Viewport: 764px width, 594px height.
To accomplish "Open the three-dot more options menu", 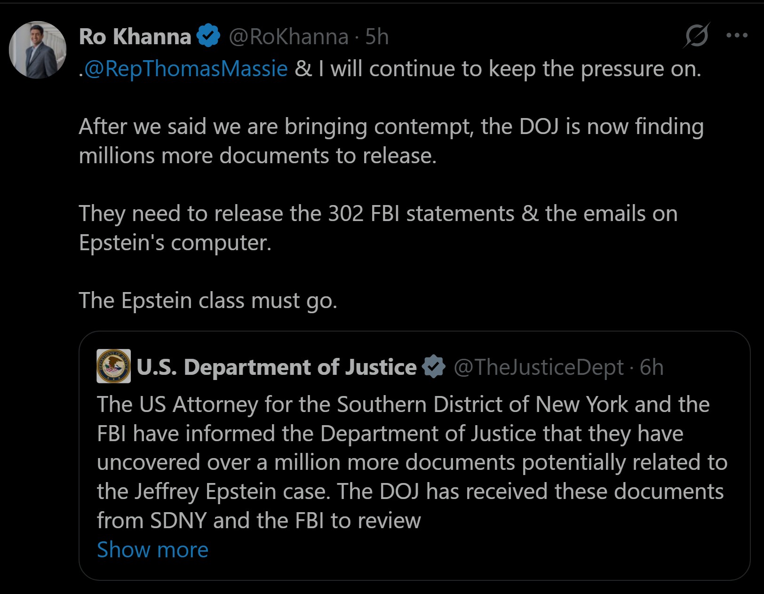I will coord(737,35).
